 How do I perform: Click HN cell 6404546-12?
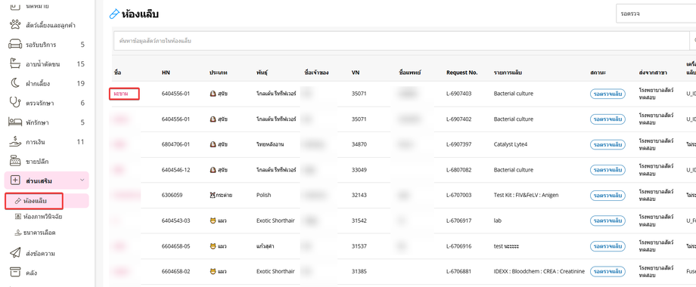(x=176, y=170)
